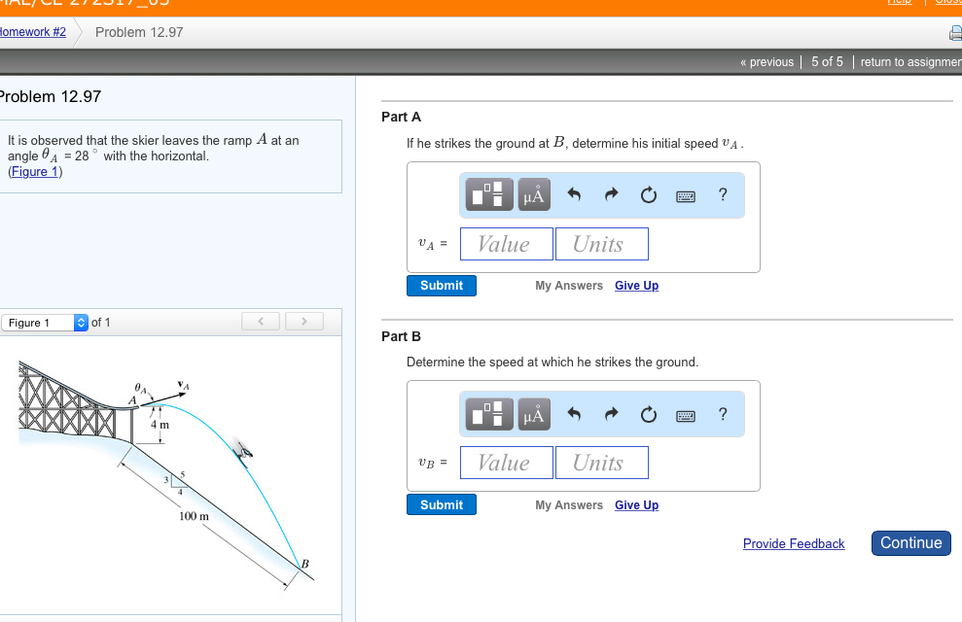
Task: Open My Answers for Part B
Action: click(569, 505)
